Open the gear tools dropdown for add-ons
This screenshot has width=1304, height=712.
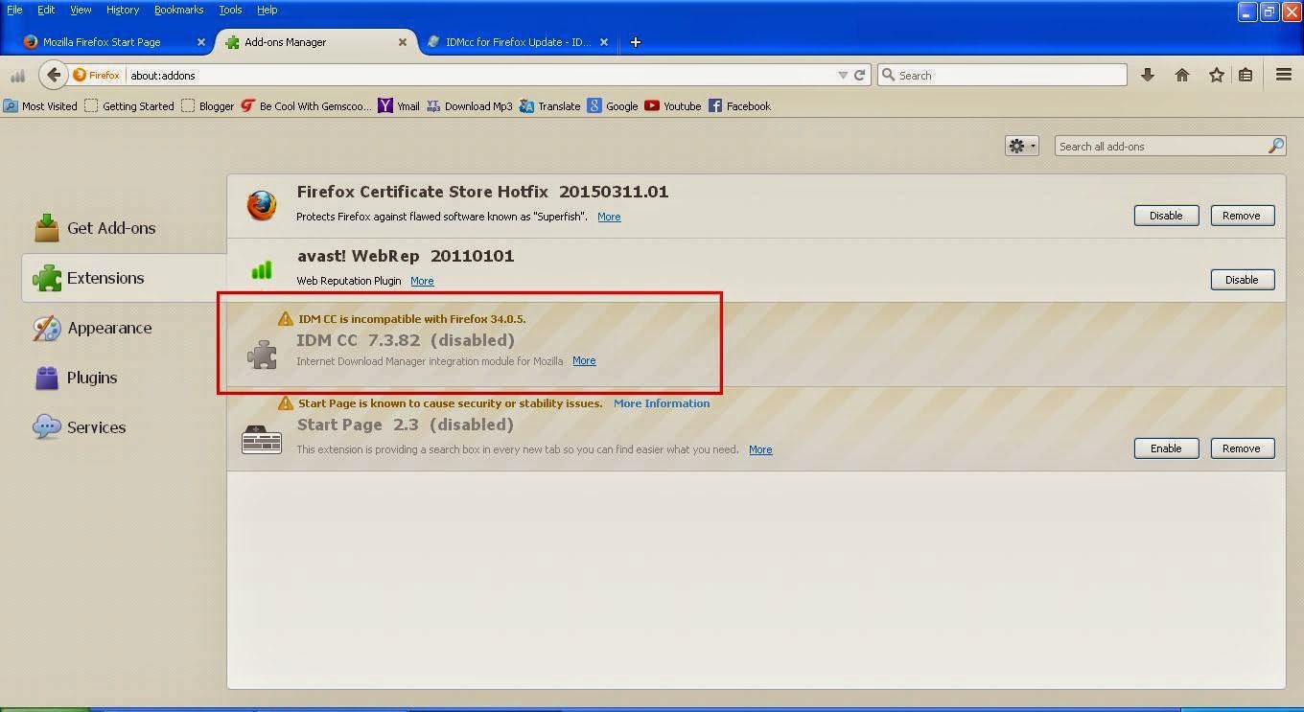[x=1022, y=145]
